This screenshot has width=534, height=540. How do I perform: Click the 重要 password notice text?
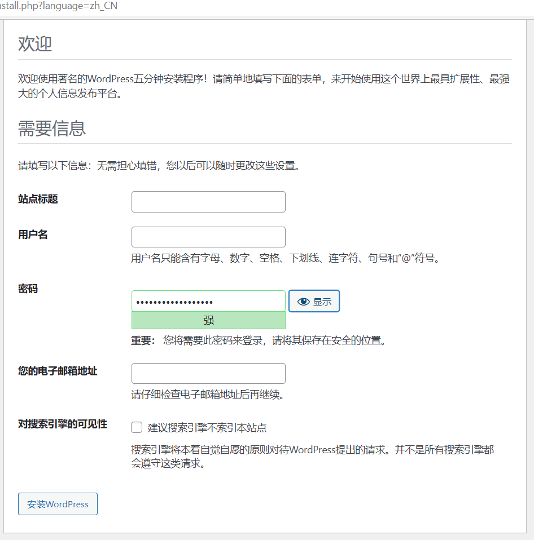click(259, 340)
